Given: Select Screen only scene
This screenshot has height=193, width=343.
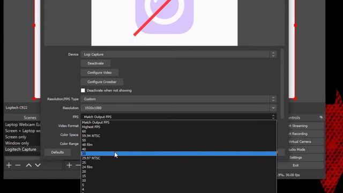Looking at the screenshot, I should pyautogui.click(x=23, y=137).
